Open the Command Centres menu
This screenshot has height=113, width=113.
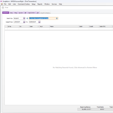[24, 4]
